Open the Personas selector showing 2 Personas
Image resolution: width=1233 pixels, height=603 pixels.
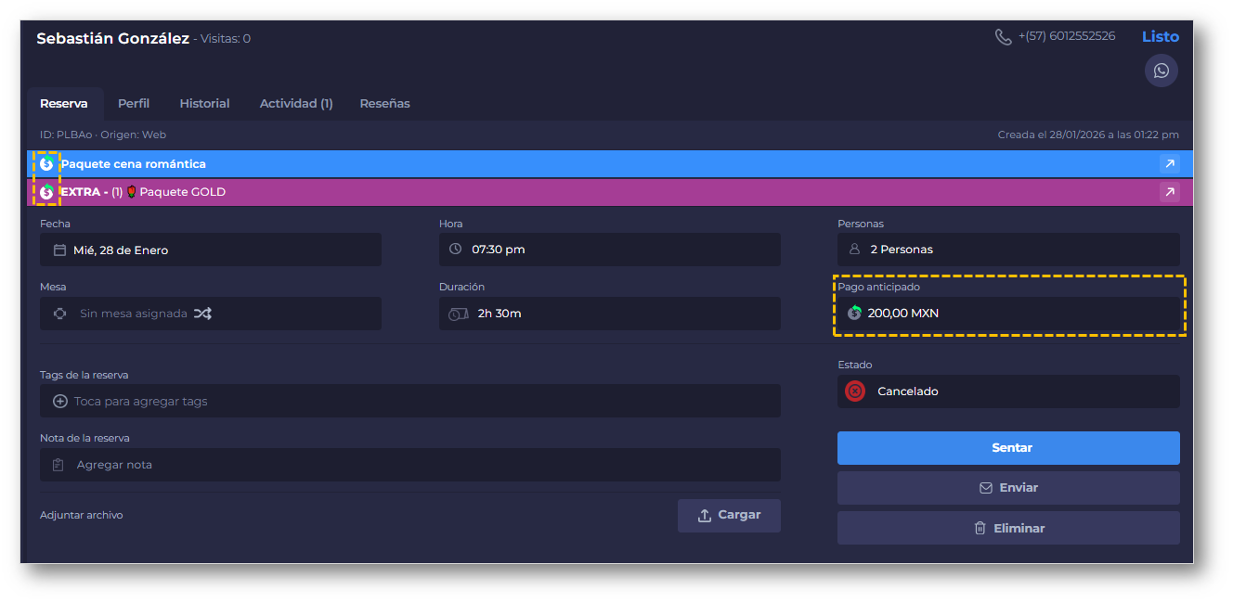click(1008, 250)
